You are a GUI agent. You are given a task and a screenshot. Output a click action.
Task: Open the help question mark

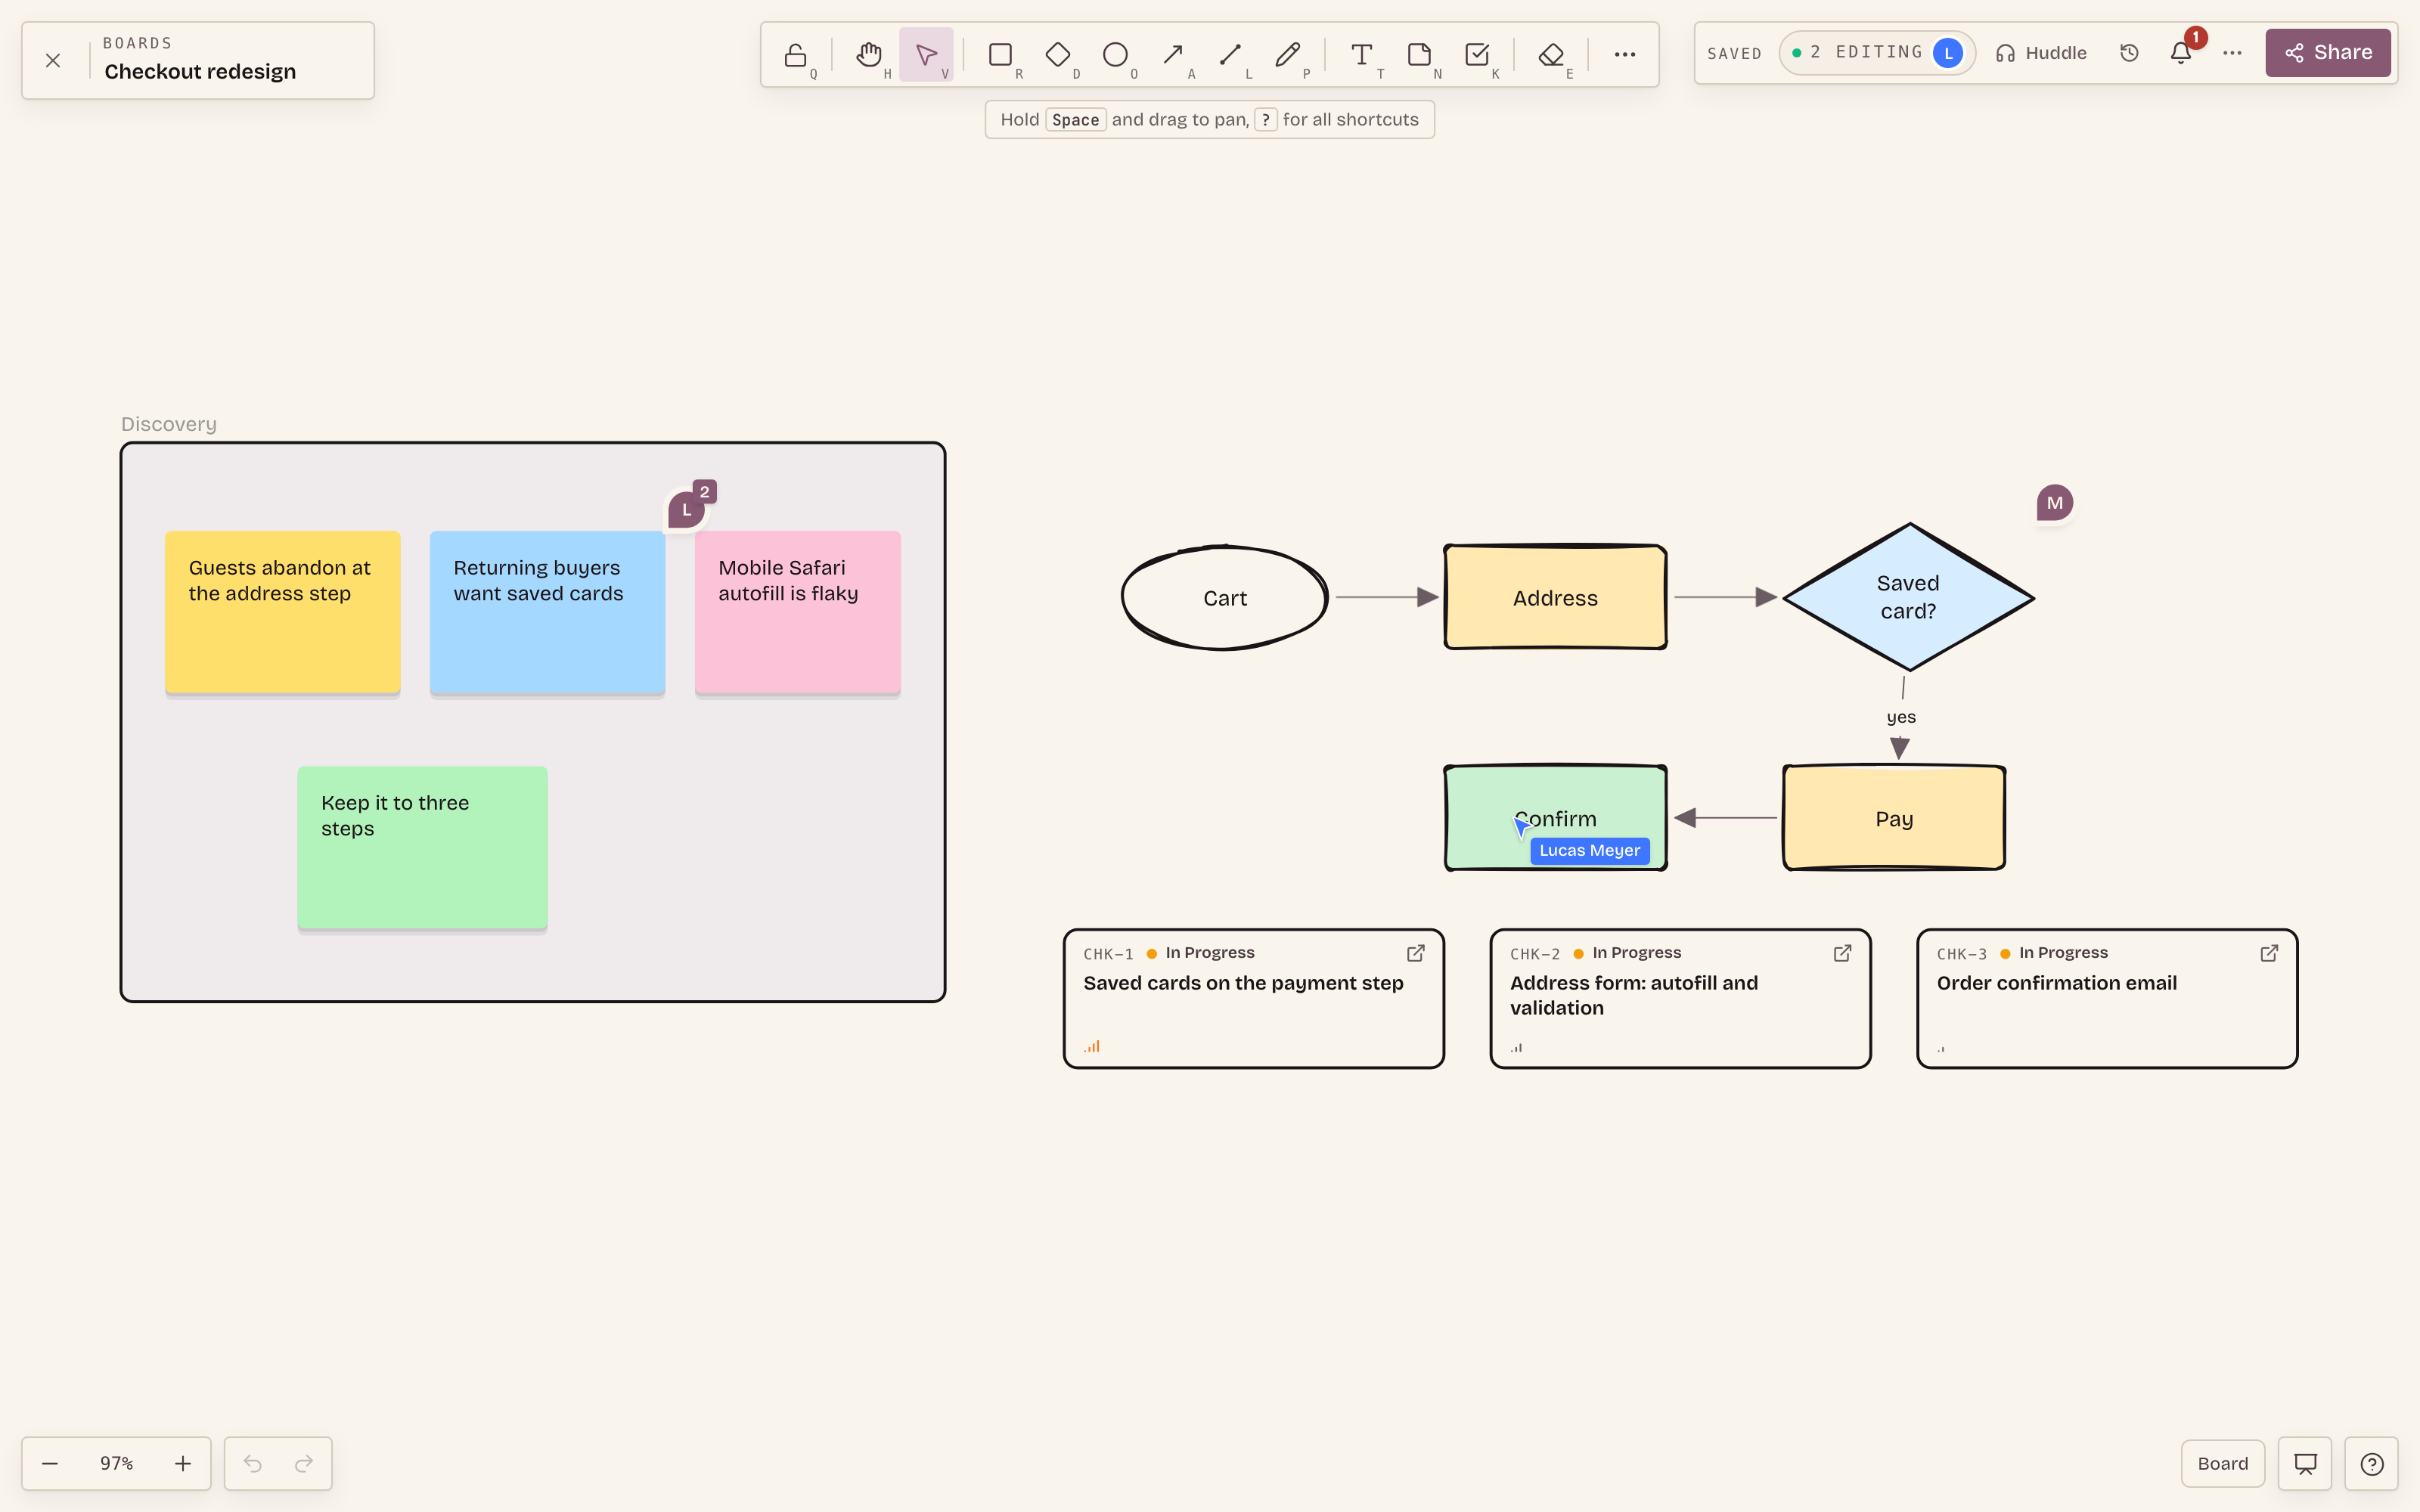(2372, 1464)
